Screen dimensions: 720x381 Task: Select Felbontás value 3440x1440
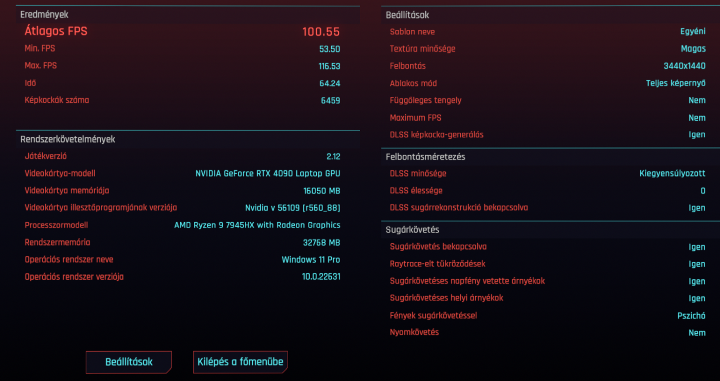(685, 66)
